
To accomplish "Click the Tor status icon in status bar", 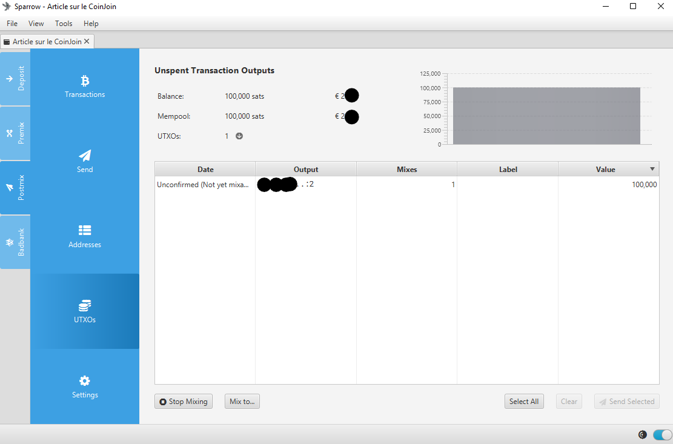I will click(643, 434).
